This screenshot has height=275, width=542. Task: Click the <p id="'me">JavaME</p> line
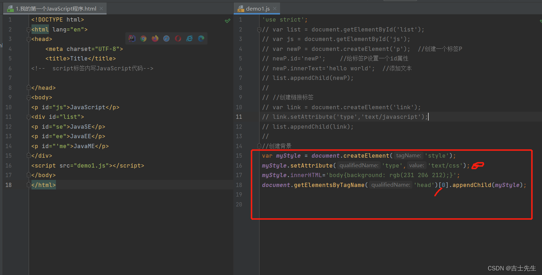coord(70,146)
